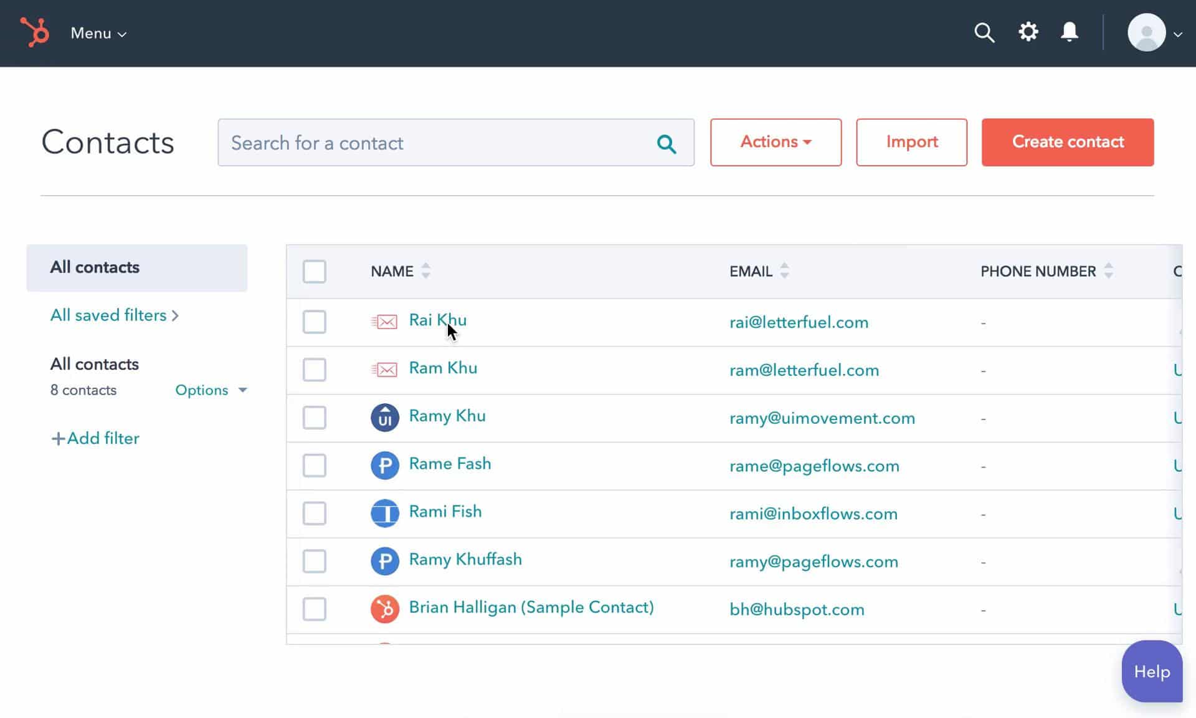Toggle the checkbox for Ramy Khu
This screenshot has width=1196, height=718.
coord(315,417)
